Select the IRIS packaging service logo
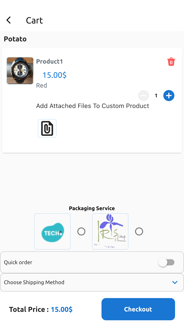The height and width of the screenshot is (327, 184). click(x=110, y=231)
